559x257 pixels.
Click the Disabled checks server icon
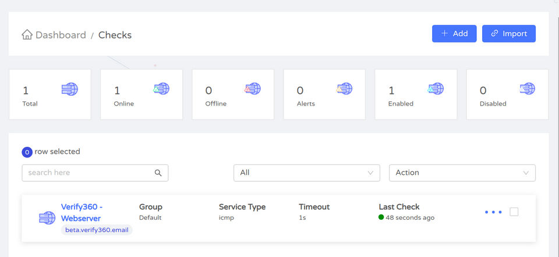pos(527,89)
